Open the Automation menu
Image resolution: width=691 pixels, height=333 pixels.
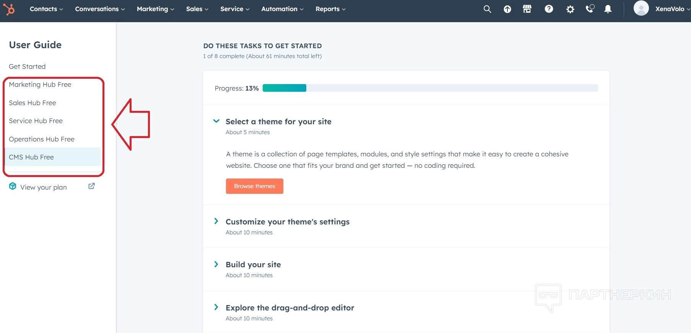[282, 9]
